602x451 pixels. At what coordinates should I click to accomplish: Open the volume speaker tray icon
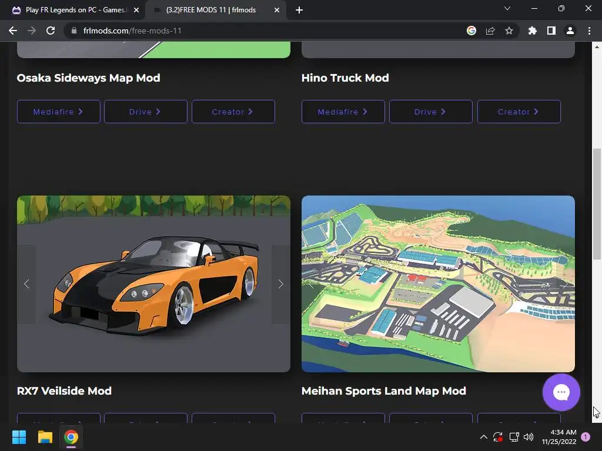tap(529, 437)
